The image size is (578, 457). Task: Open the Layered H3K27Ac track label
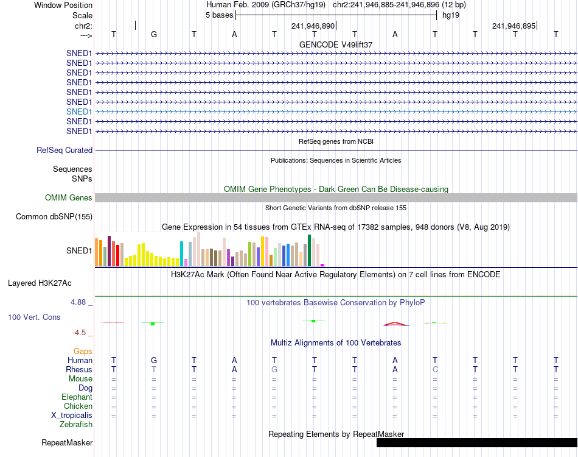click(40, 283)
